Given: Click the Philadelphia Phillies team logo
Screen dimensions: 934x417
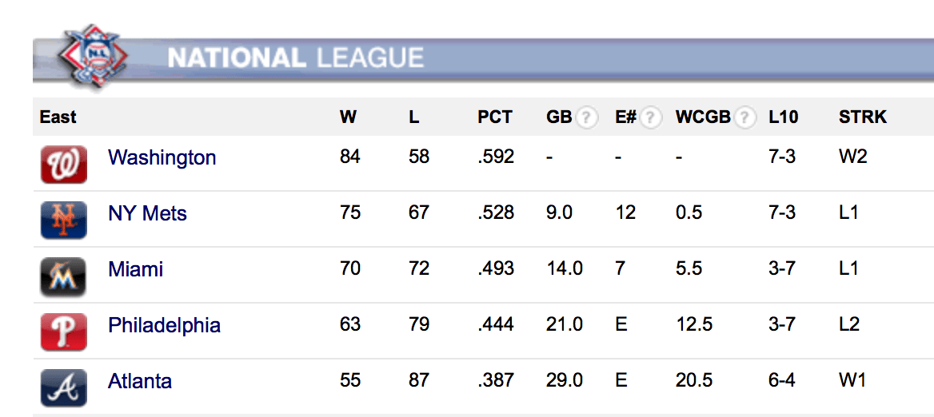Looking at the screenshot, I should point(63,332).
